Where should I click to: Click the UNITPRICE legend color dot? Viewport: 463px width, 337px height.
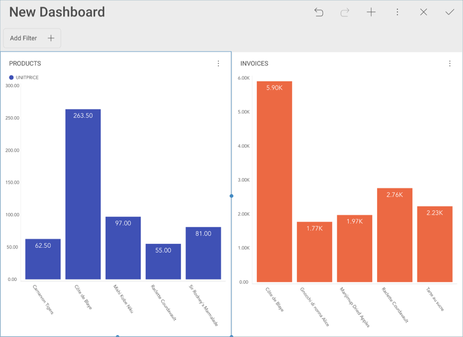click(11, 77)
